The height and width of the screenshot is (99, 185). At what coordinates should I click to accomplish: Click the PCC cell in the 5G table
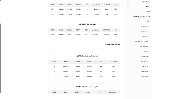(x=116, y=35)
